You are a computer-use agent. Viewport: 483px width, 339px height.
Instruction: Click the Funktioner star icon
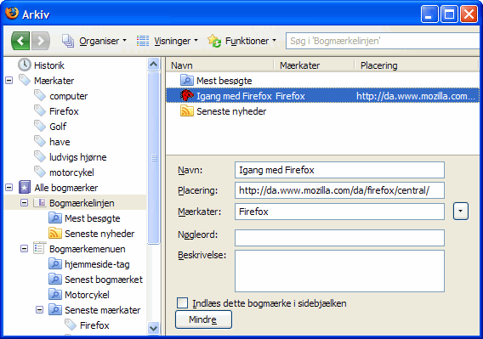coord(214,41)
